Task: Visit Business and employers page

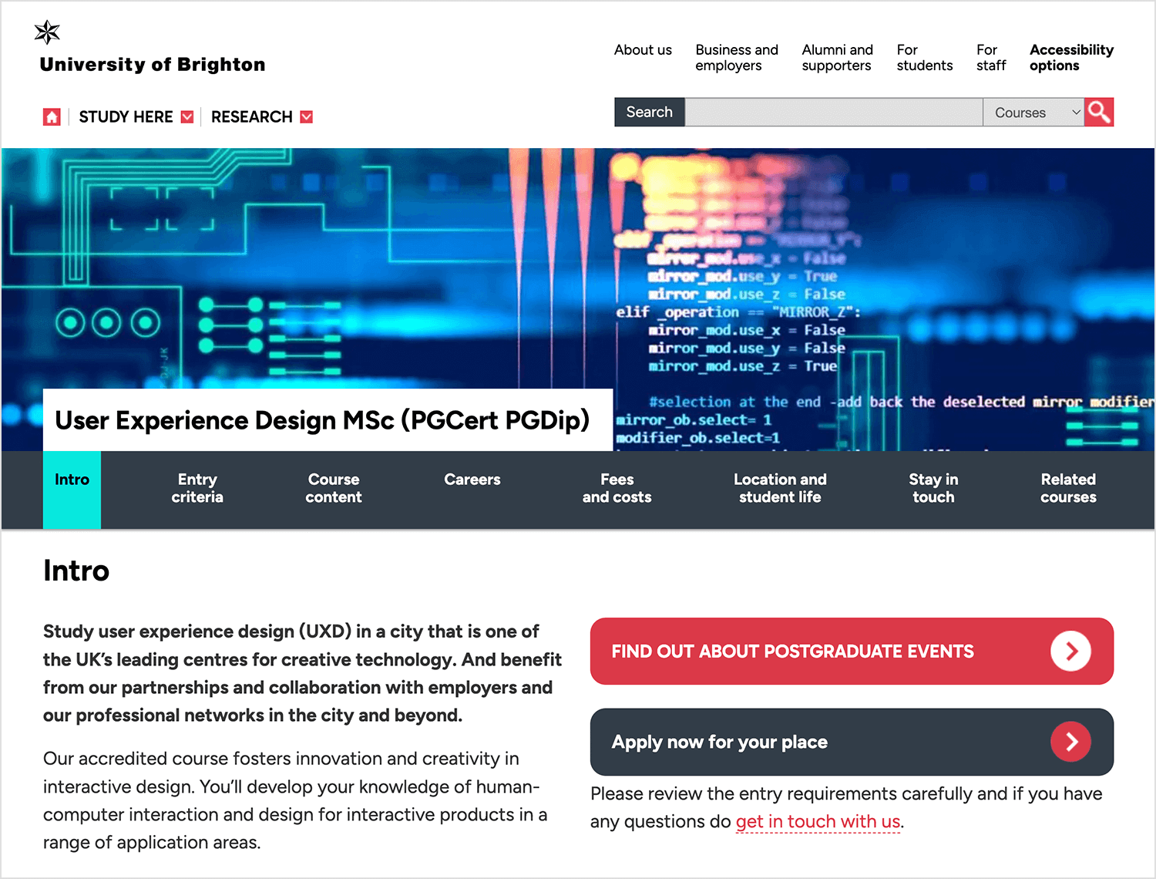Action: 737,58
